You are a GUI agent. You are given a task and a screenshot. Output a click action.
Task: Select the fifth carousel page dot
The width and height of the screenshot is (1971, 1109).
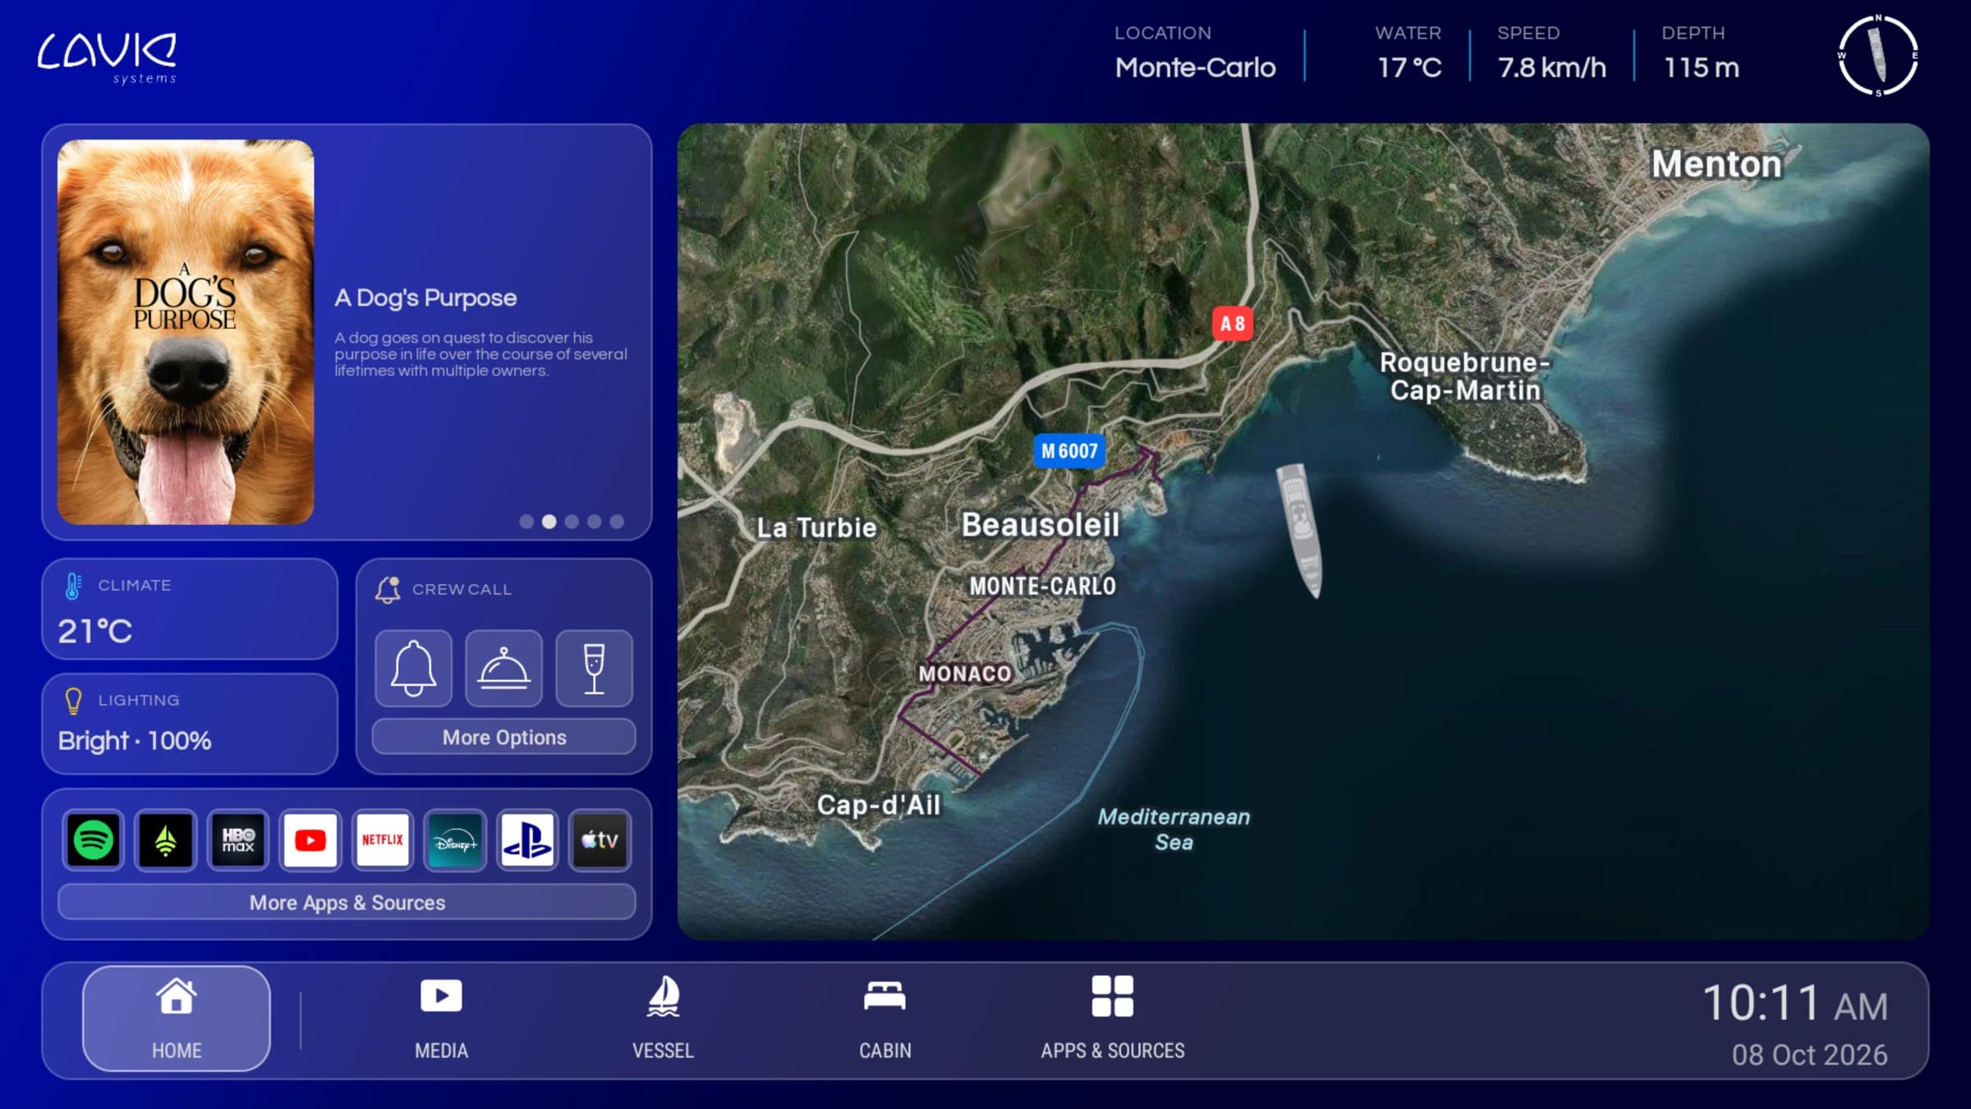pos(617,522)
